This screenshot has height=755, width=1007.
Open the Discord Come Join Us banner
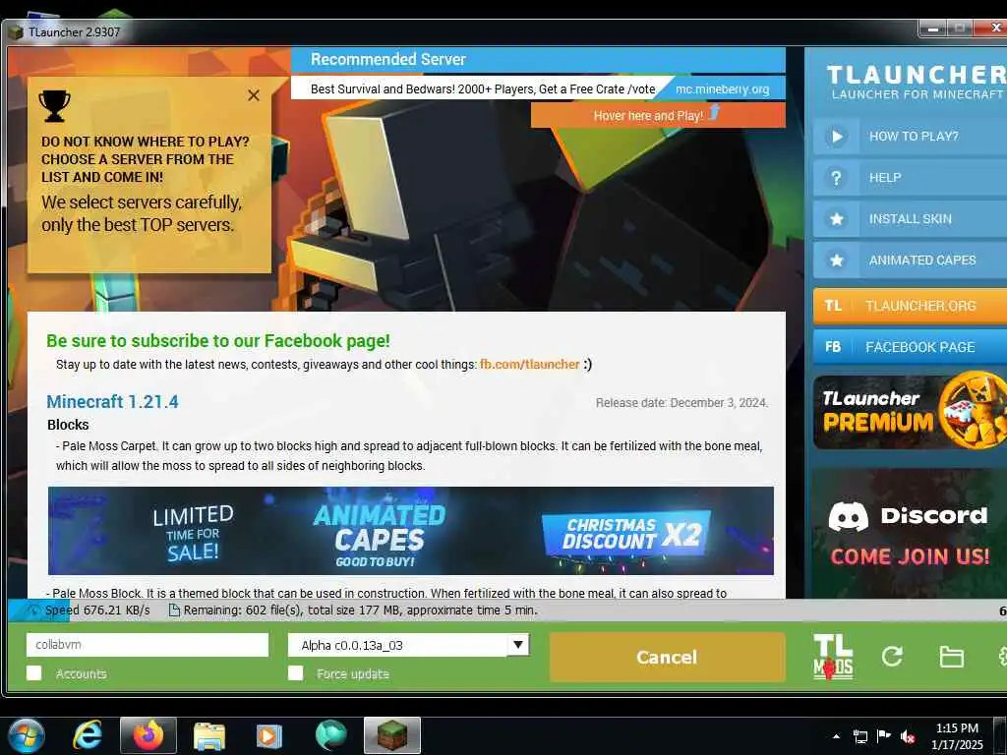pyautogui.click(x=910, y=534)
